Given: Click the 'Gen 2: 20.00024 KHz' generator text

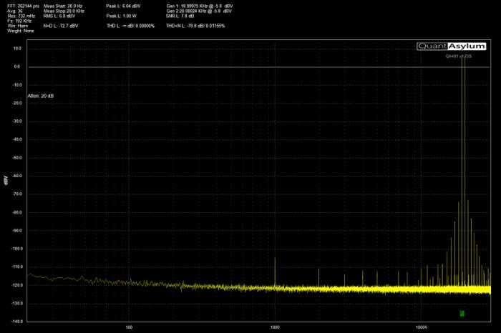Looking at the screenshot, I should point(199,11).
